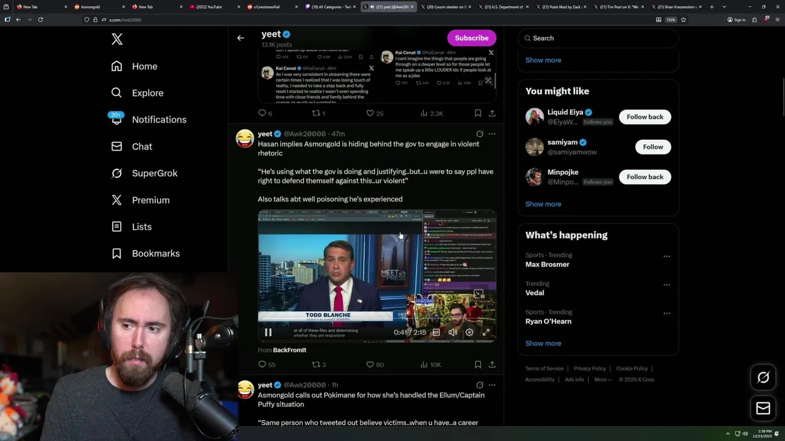Open the X logo home icon
The image size is (785, 441).
[x=117, y=39]
